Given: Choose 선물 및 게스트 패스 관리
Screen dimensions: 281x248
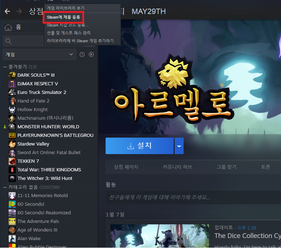Looking at the screenshot, I should [69, 33].
